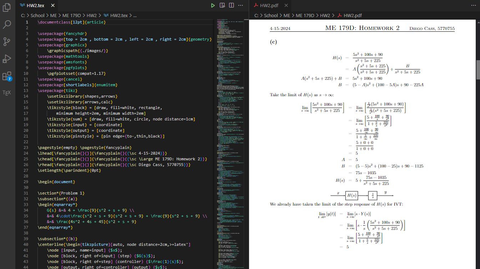480x269 pixels.
Task: Click line number 29 in the gutter
Action: coord(27,182)
